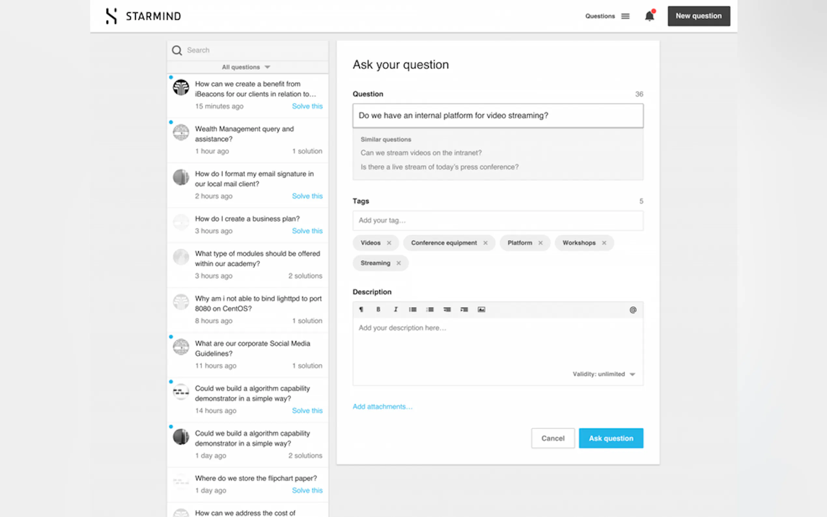Select similar question about intranet videos
827x517 pixels.
(421, 153)
